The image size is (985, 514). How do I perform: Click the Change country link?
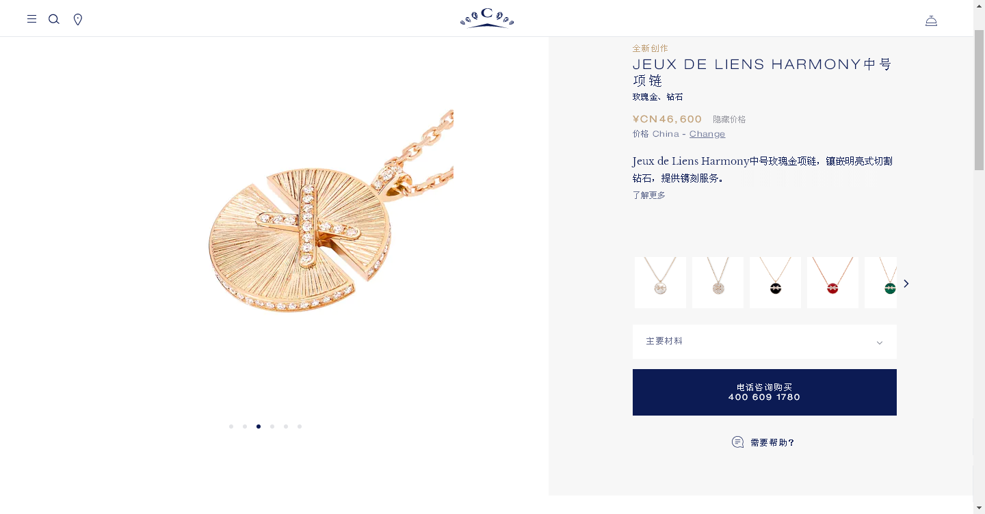click(707, 134)
